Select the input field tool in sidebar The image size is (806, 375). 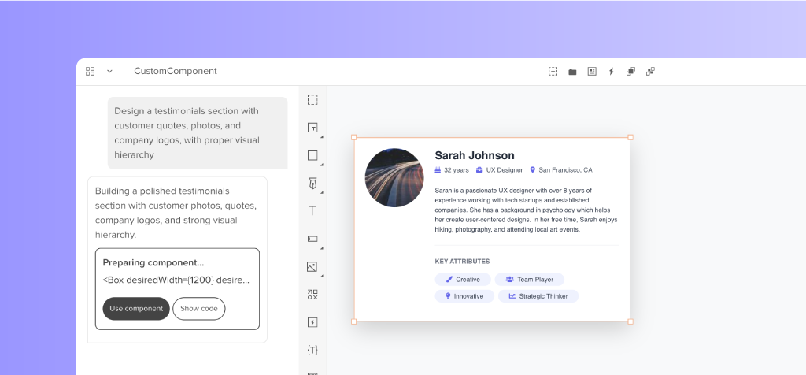312,239
